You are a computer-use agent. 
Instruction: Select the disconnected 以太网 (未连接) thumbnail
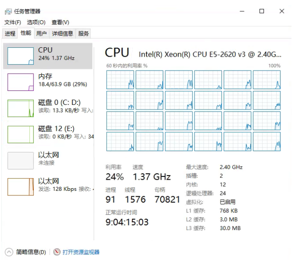pos(20,160)
